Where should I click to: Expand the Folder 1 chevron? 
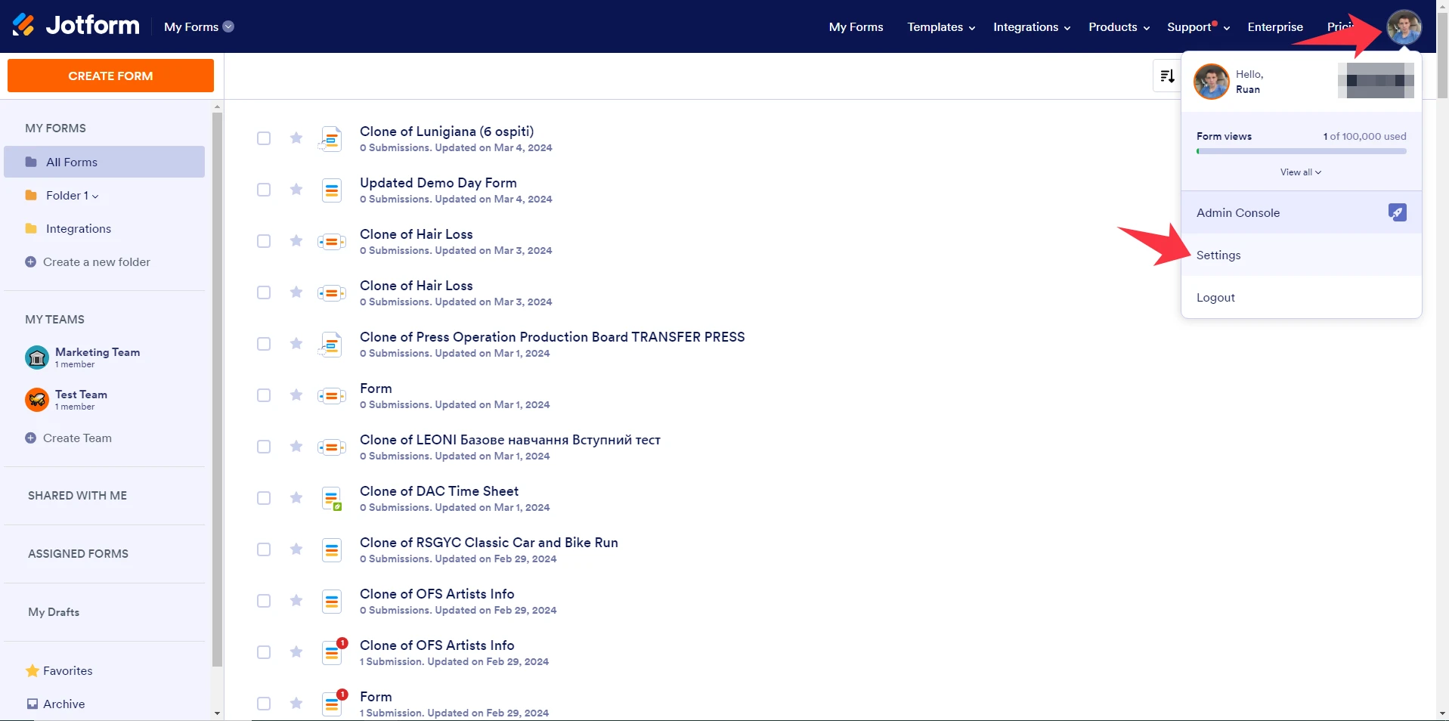coord(94,195)
